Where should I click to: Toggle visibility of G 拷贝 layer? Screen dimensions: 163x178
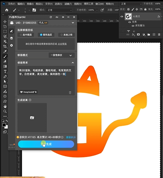pyautogui.click(x=122, y=17)
